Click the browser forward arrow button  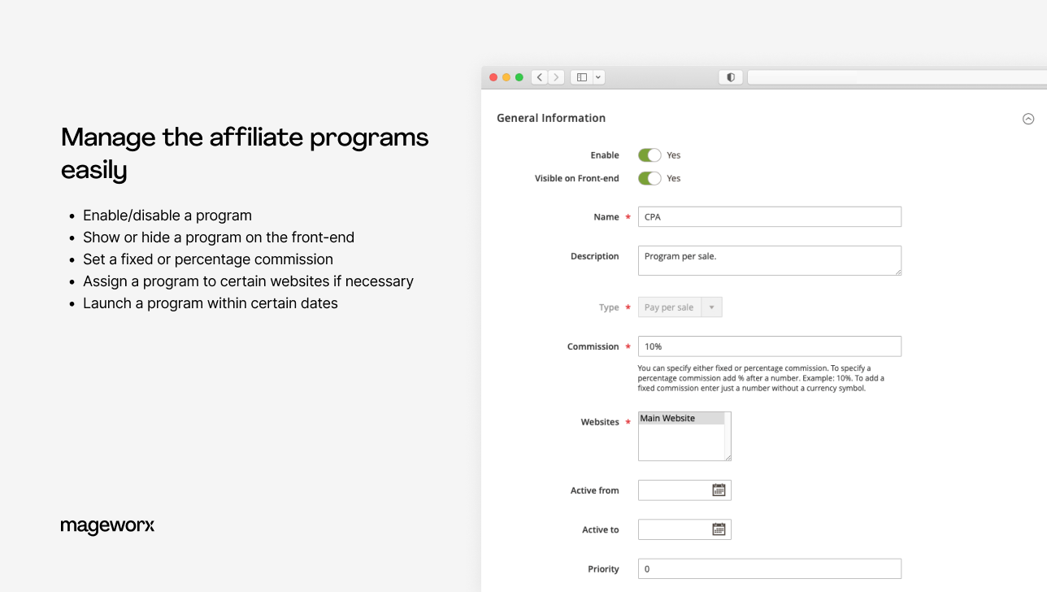556,77
